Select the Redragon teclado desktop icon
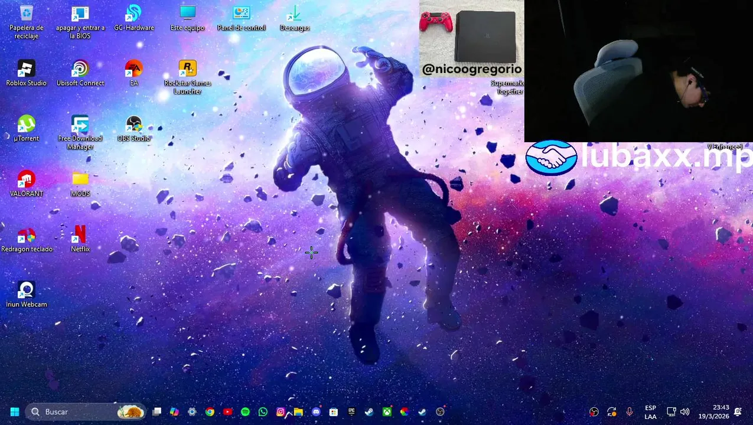Viewport: 753px width, 425px height. tap(27, 240)
